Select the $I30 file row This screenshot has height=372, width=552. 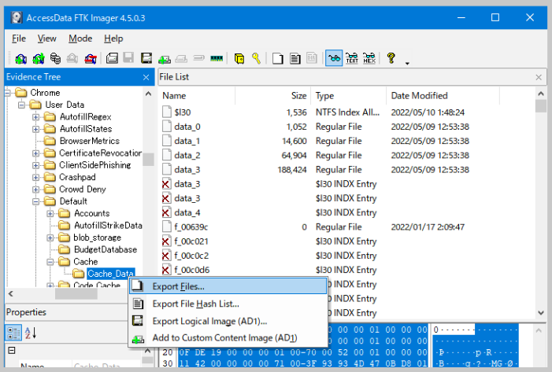346,112
